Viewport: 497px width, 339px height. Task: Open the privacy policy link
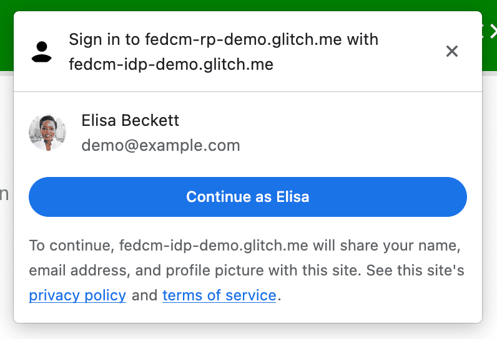(77, 295)
